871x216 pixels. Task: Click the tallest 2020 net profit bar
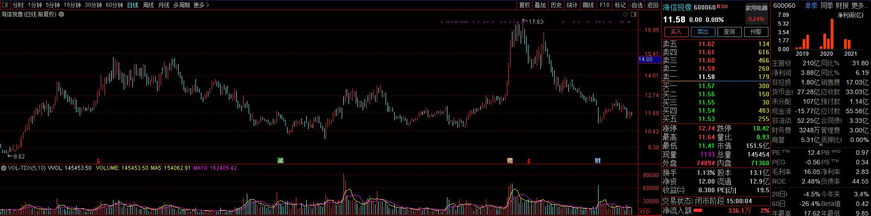click(x=831, y=34)
